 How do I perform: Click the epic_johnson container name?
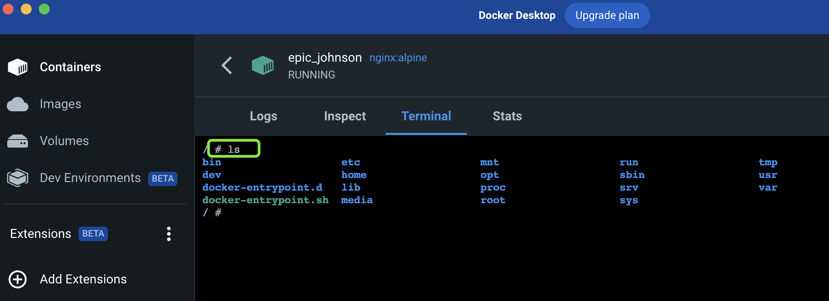coord(325,58)
